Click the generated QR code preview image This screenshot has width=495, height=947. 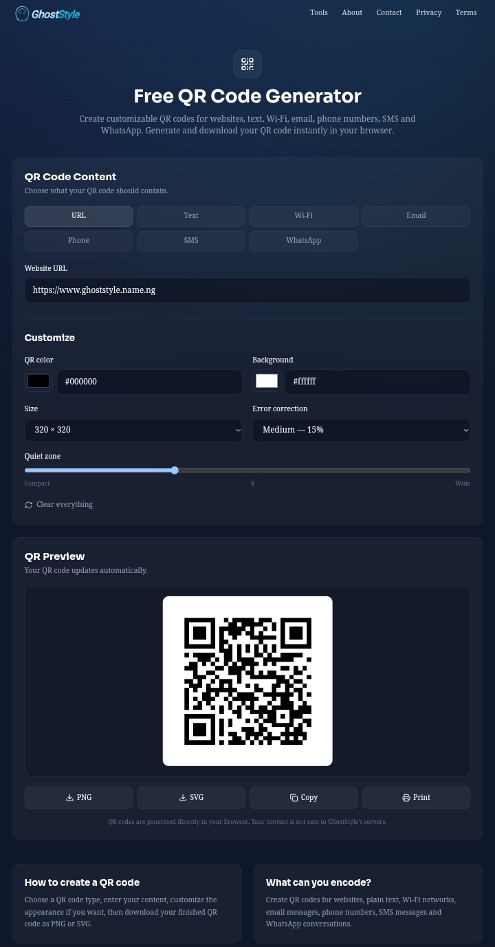247,681
